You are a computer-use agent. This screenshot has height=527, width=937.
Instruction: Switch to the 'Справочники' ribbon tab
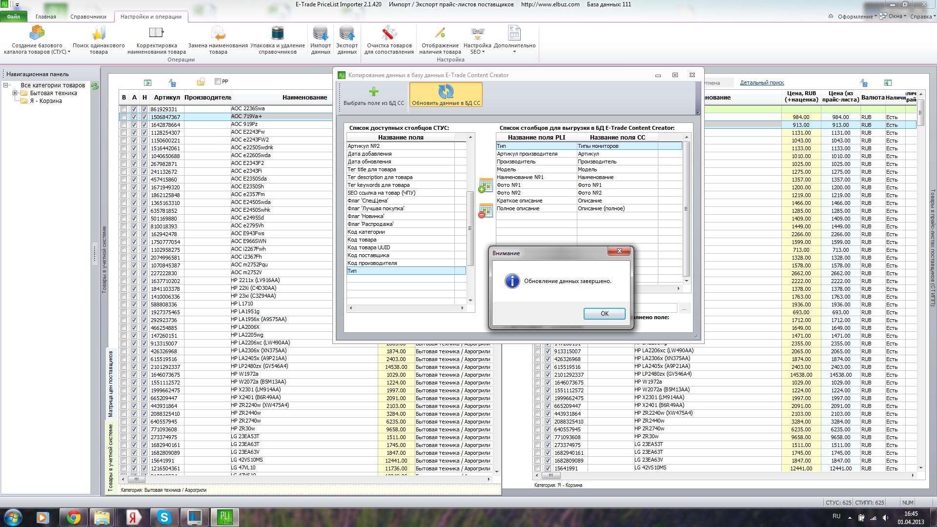[88, 17]
